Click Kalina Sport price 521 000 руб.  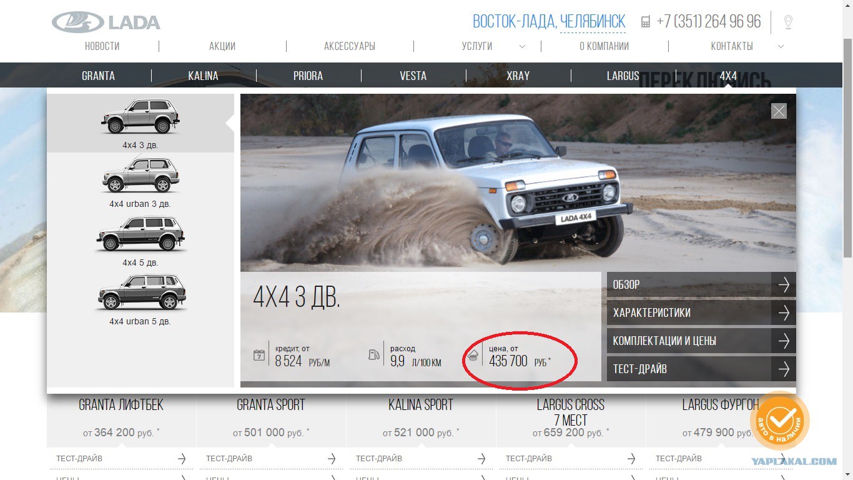pyautogui.click(x=421, y=432)
